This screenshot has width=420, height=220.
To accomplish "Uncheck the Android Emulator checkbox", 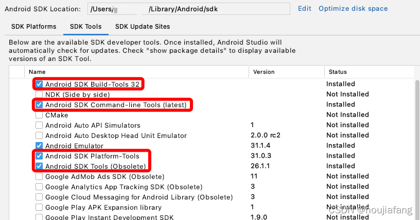I will [39, 146].
